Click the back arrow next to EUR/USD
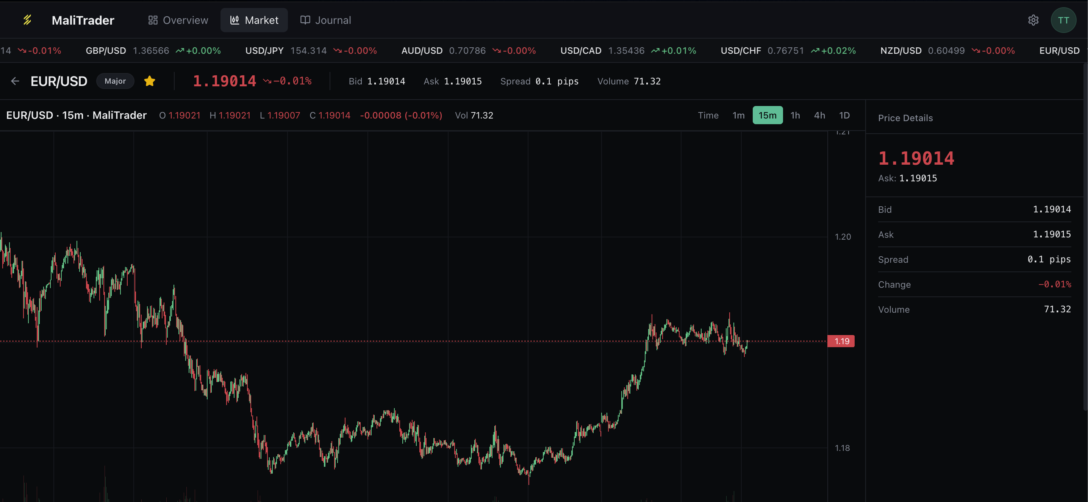This screenshot has width=1088, height=502. pyautogui.click(x=15, y=81)
